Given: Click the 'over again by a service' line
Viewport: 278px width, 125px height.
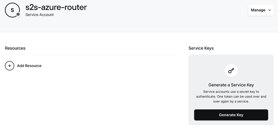Looking at the screenshot, I should point(231,102).
